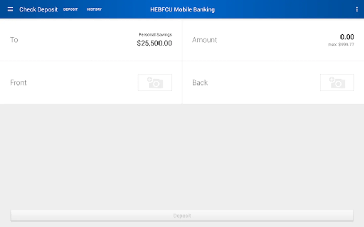Tap the Back check camera icon
The width and height of the screenshot is (364, 227).
337,82
